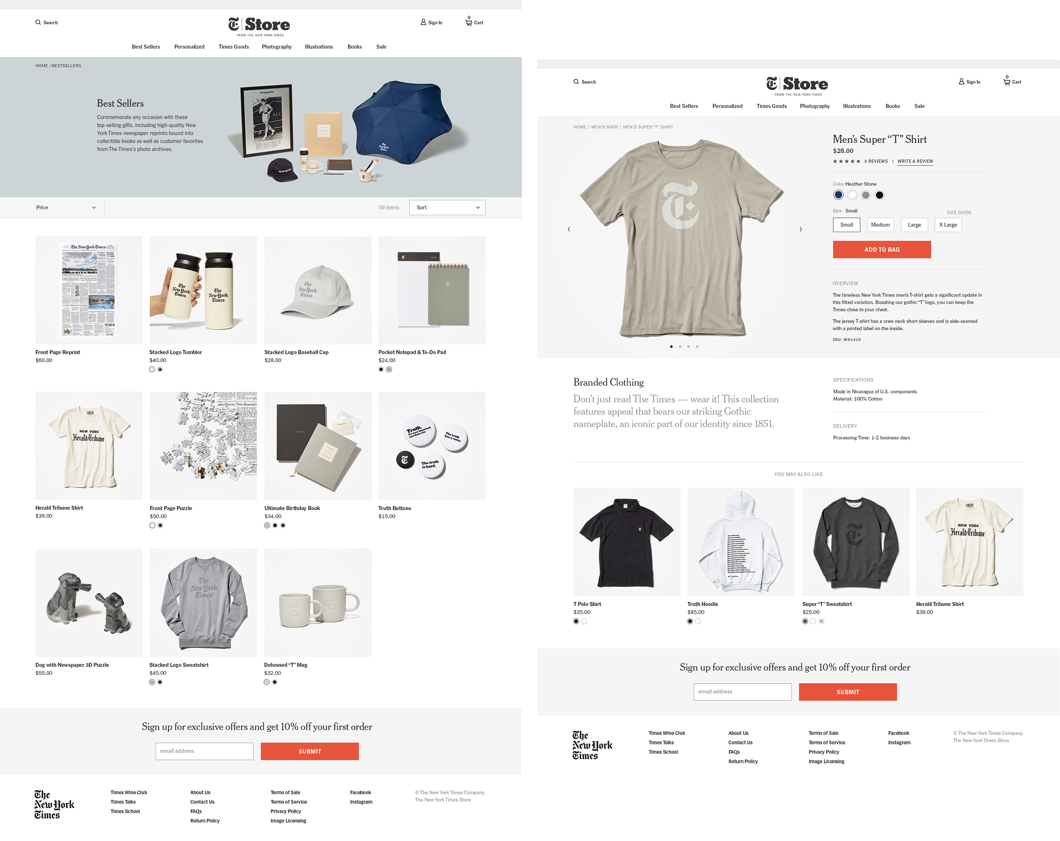Screen dimensions: 1060x841
Task: Open the Sort dropdown
Action: click(447, 207)
